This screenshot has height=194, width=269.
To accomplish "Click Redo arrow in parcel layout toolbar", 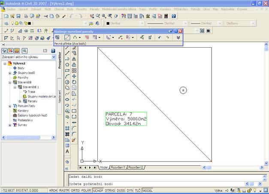I will (x=167, y=37).
